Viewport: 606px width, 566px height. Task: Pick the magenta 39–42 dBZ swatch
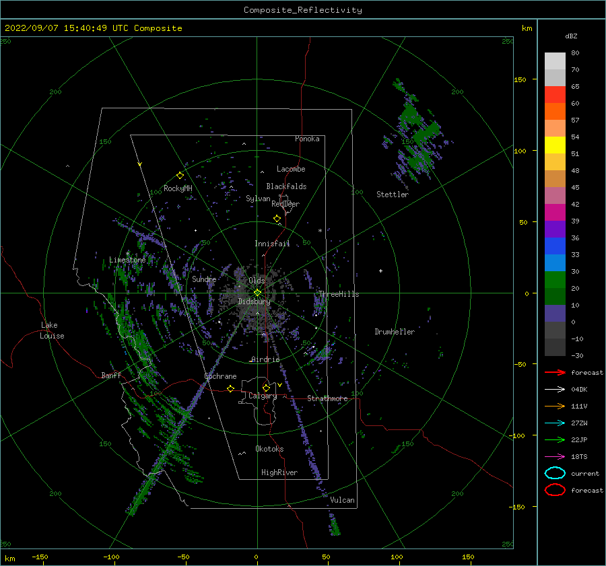(x=555, y=212)
